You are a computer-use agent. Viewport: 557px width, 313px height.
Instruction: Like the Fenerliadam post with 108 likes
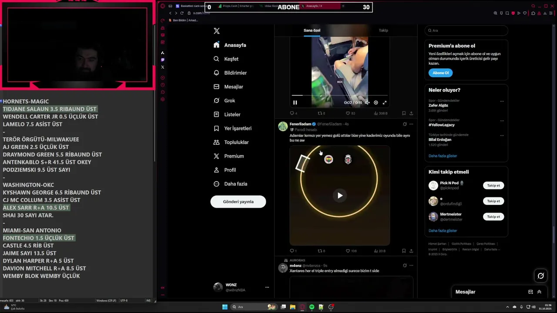coord(351,251)
